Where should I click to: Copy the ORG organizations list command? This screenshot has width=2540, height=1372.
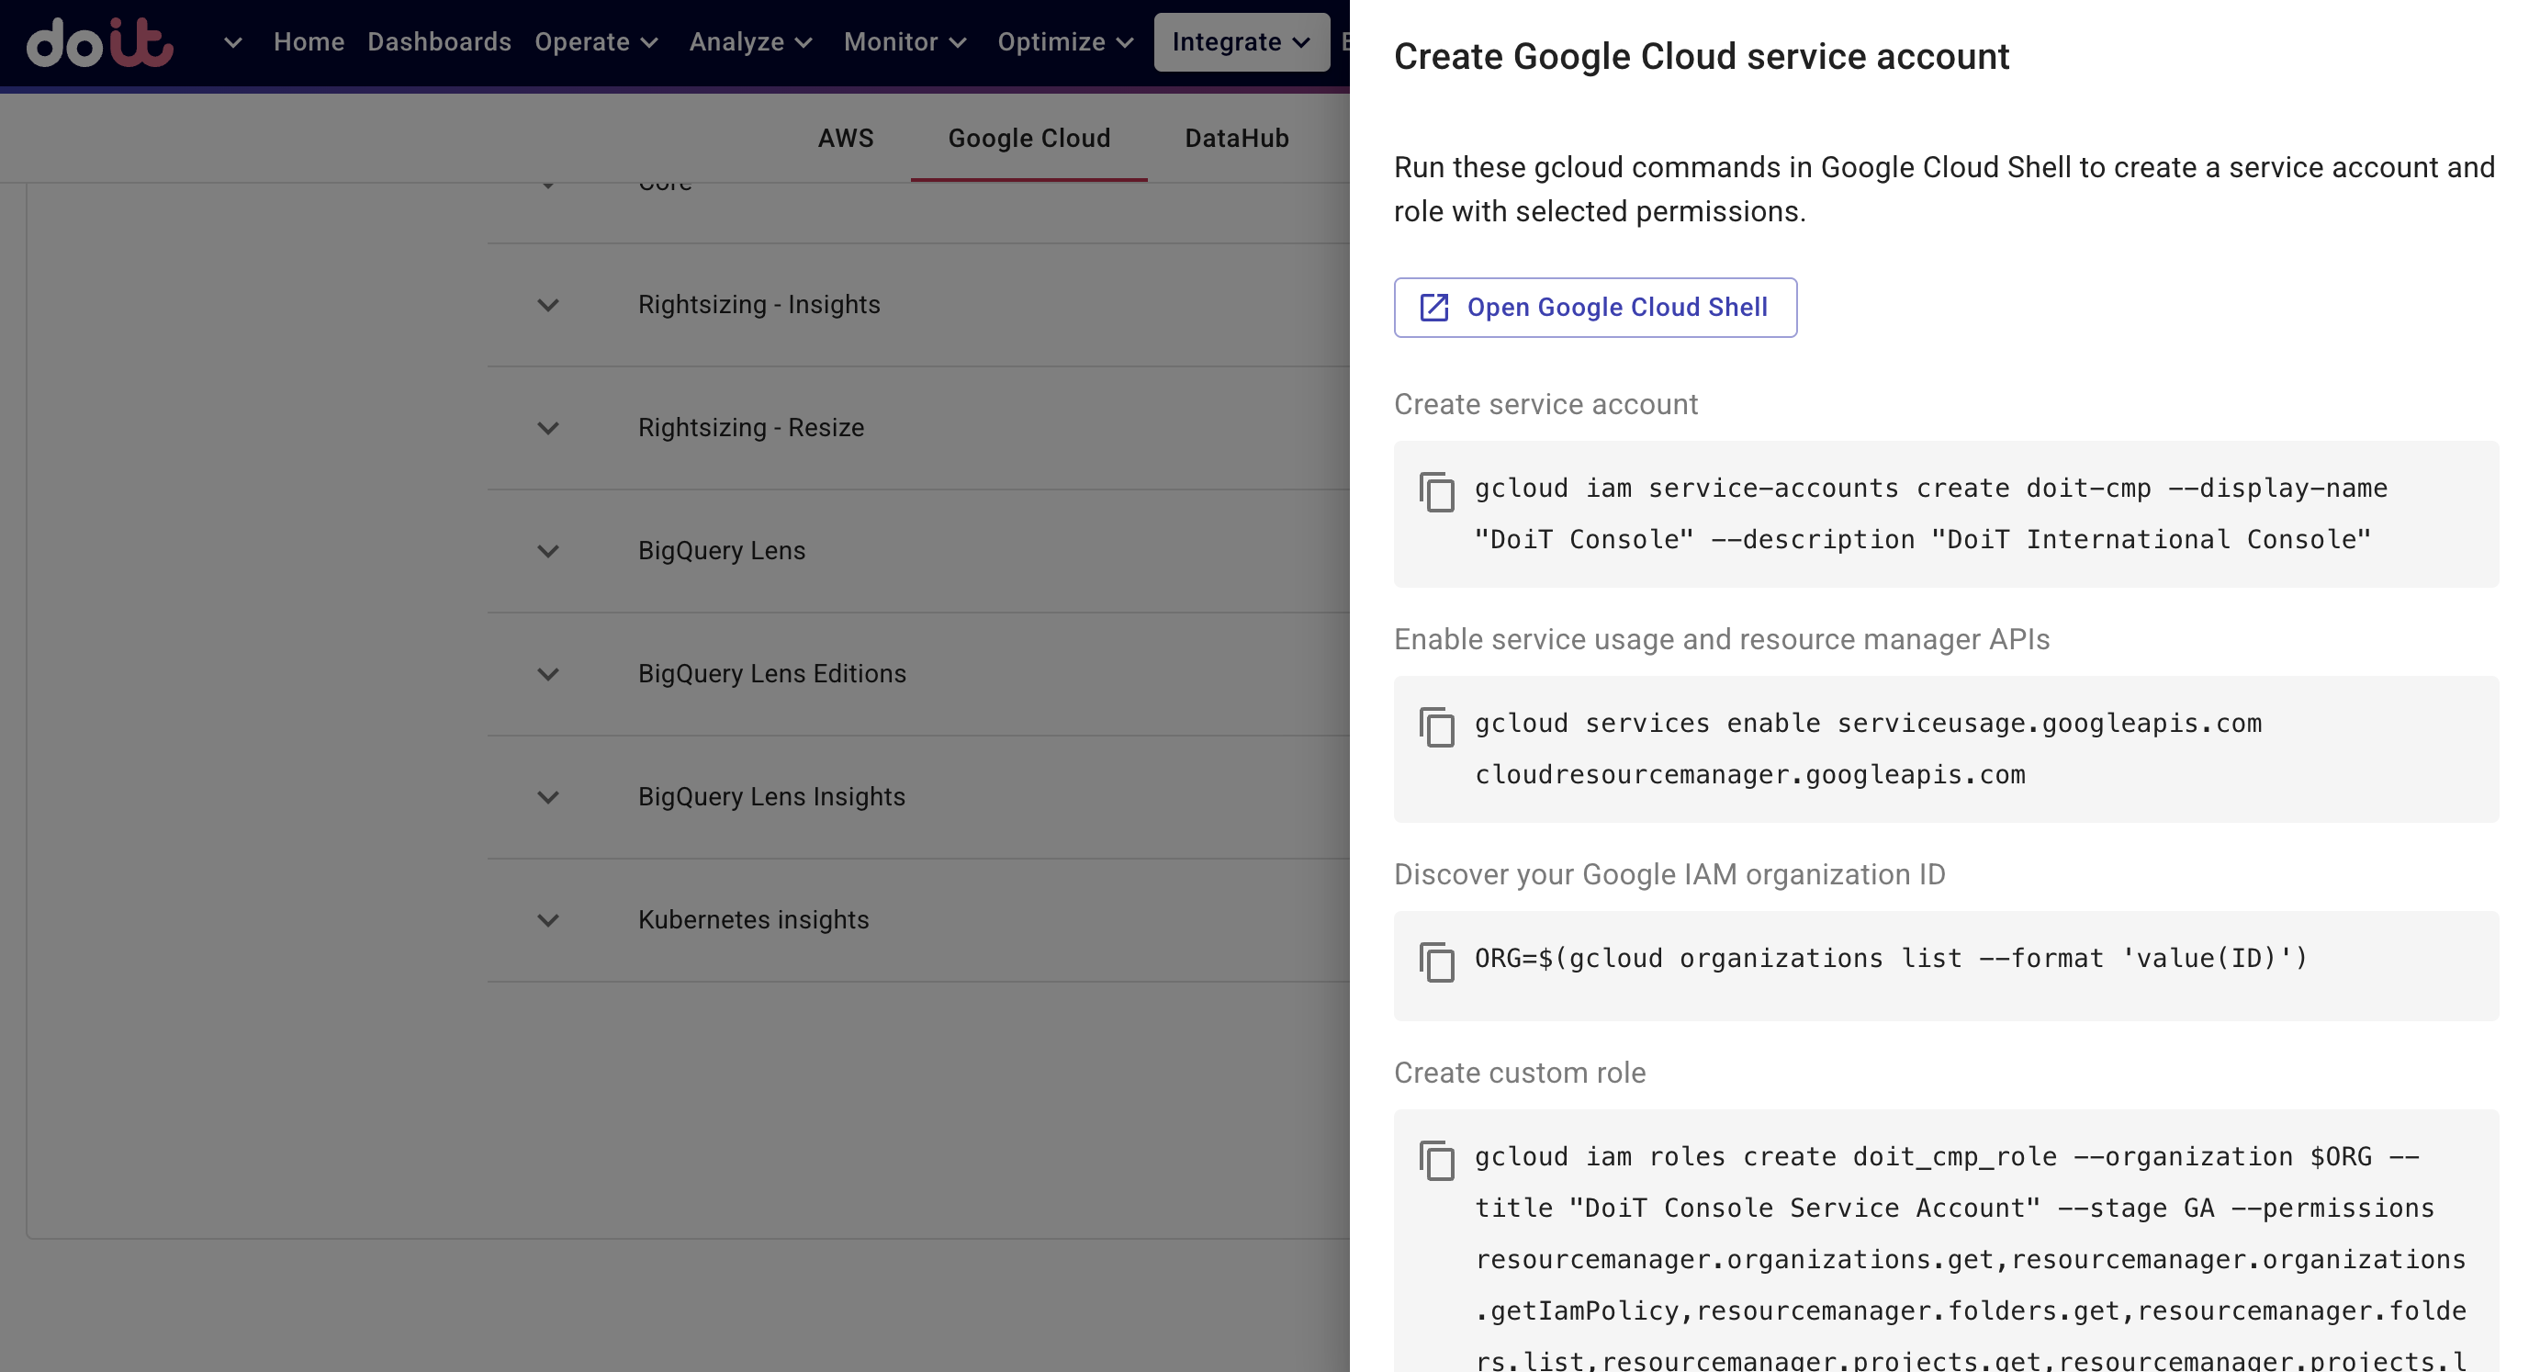[x=1436, y=962]
